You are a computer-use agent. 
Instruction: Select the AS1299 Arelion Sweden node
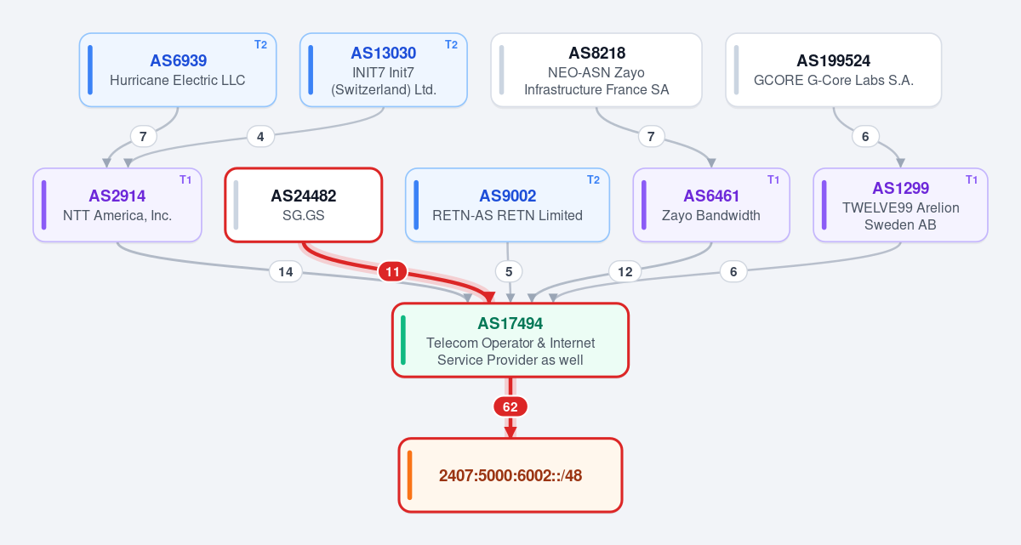point(900,205)
